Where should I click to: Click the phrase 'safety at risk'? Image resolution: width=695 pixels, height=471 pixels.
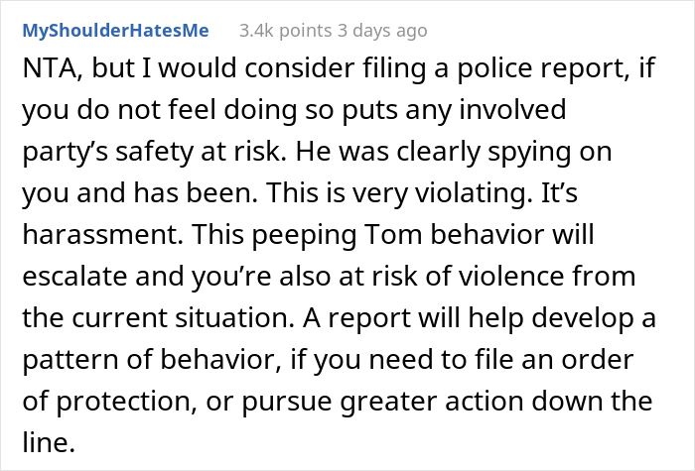(199, 152)
